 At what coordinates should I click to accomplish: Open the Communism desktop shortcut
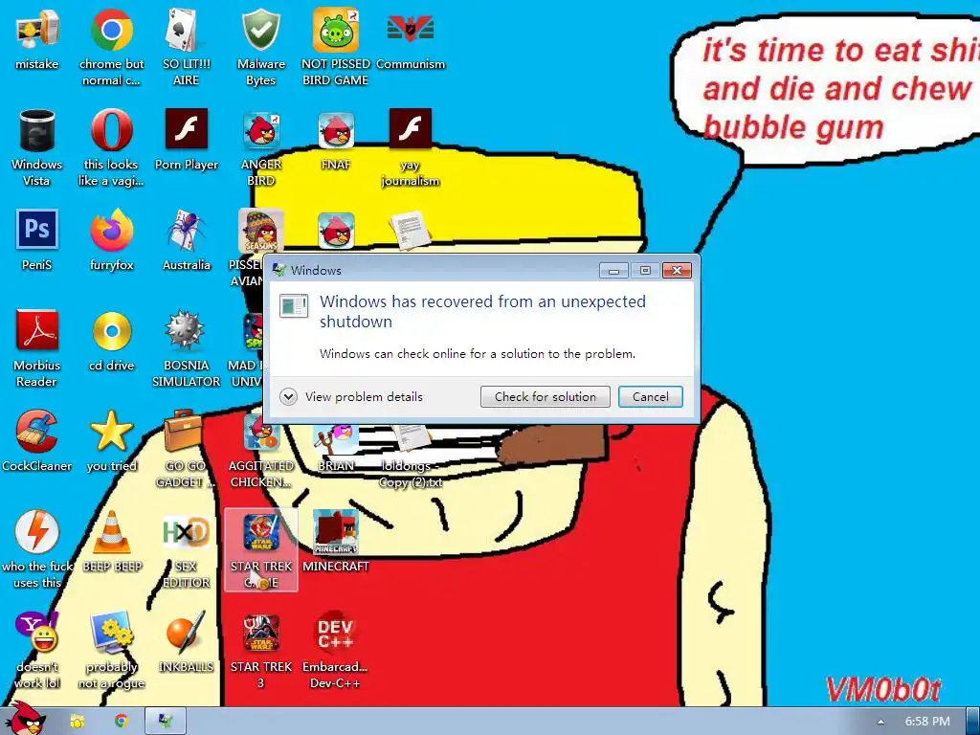(x=411, y=40)
